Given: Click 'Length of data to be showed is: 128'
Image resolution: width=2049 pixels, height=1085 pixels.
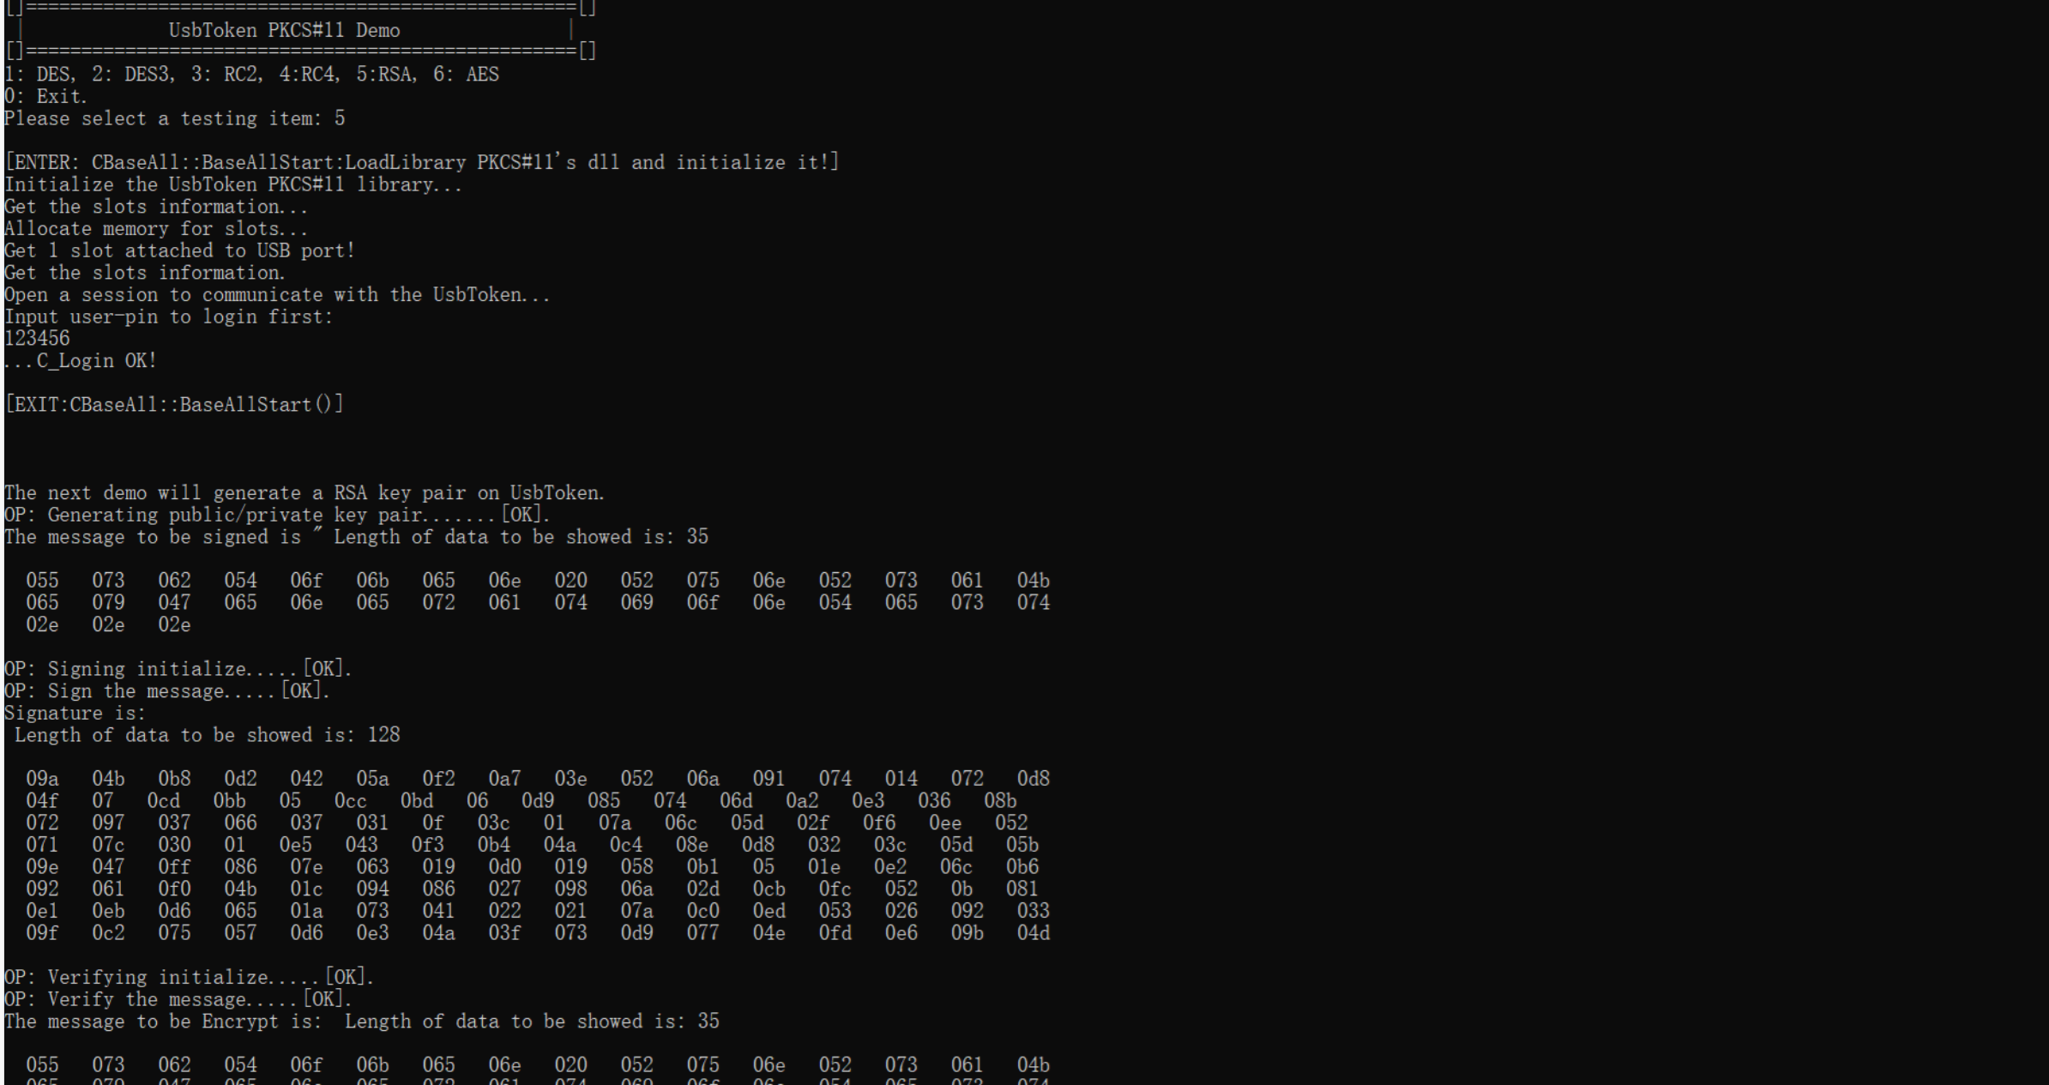Looking at the screenshot, I should [207, 736].
